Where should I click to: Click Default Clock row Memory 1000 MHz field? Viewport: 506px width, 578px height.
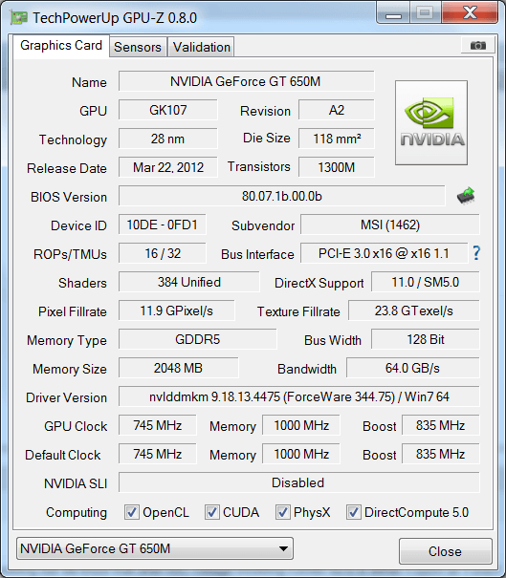click(x=301, y=455)
